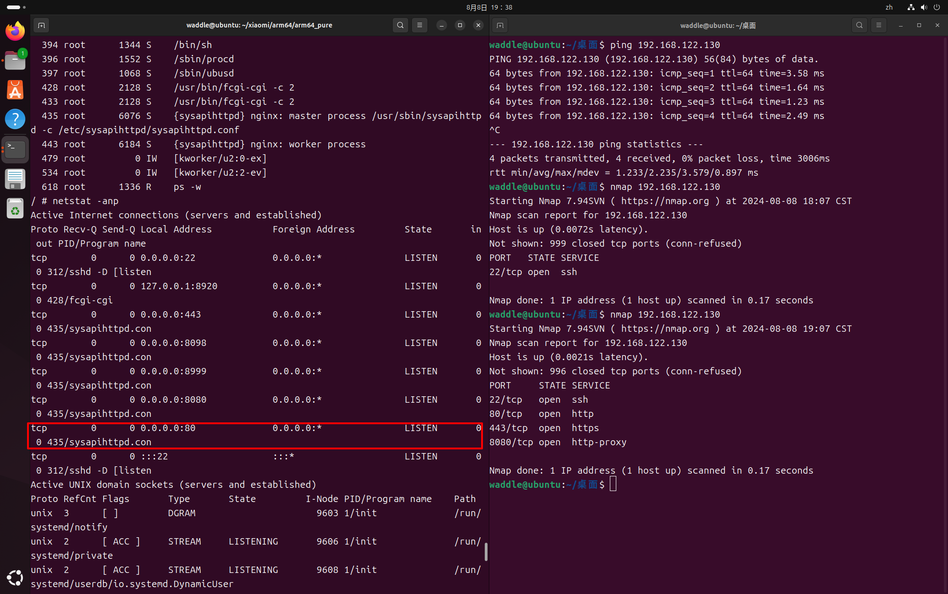Click the [kworker/u2:0-ex] process entry
This screenshot has height=594, width=948.
[x=220, y=158]
